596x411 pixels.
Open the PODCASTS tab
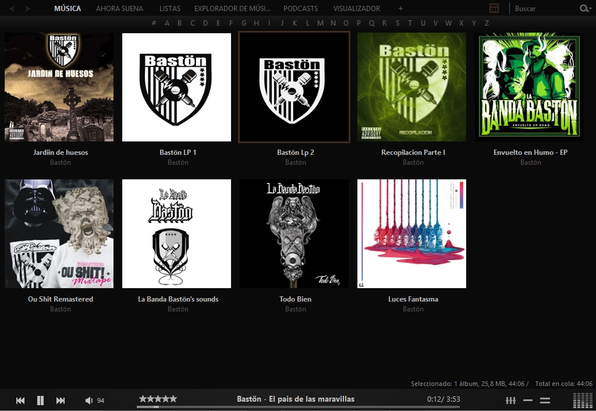[x=301, y=8]
